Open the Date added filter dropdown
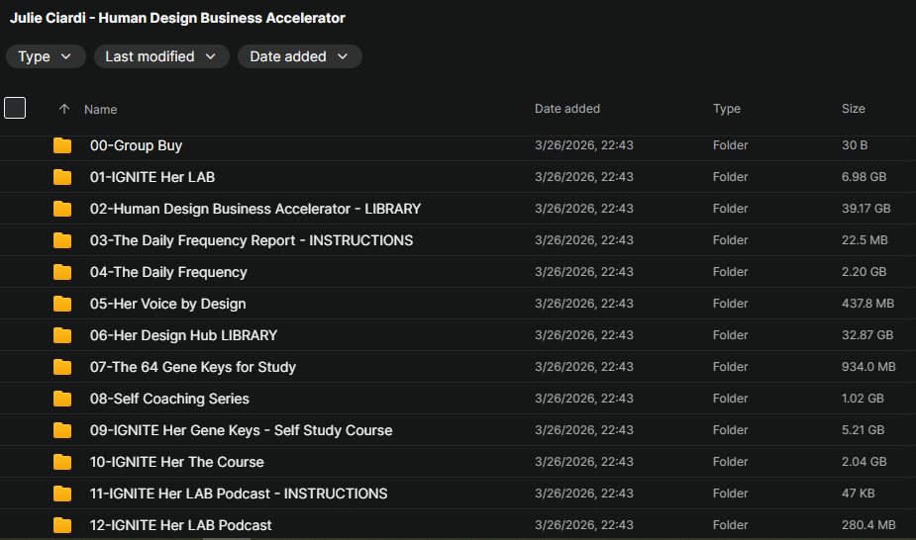Viewport: 916px width, 540px height. (299, 56)
